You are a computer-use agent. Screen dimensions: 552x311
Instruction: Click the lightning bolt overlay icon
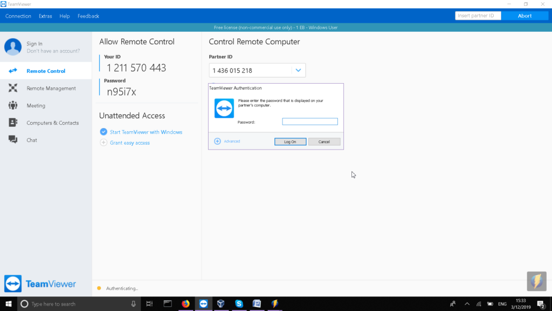tap(536, 281)
